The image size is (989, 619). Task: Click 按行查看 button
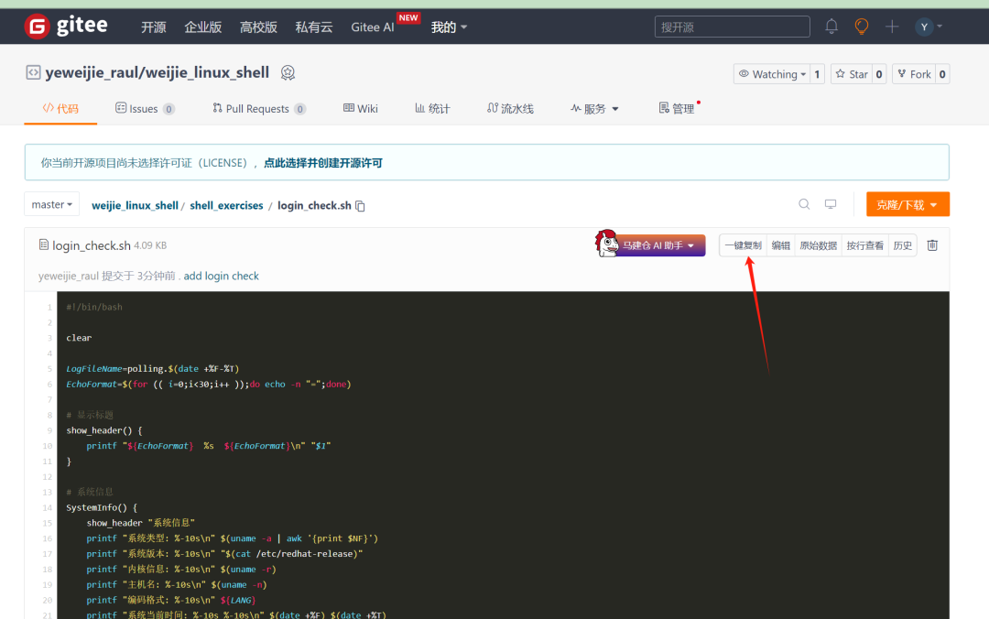(x=864, y=245)
